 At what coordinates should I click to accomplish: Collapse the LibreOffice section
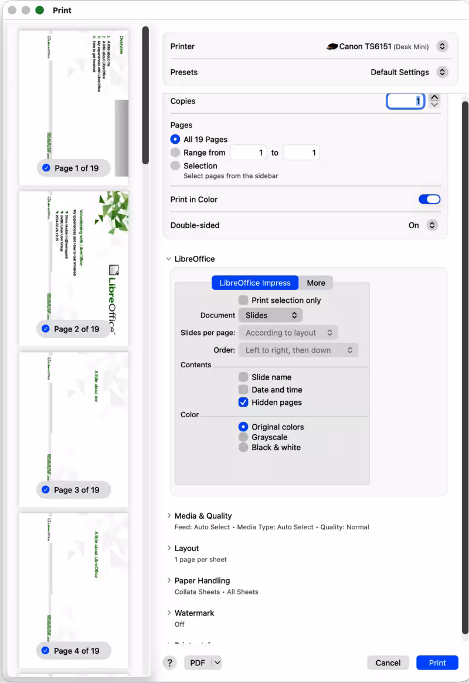pyautogui.click(x=168, y=259)
